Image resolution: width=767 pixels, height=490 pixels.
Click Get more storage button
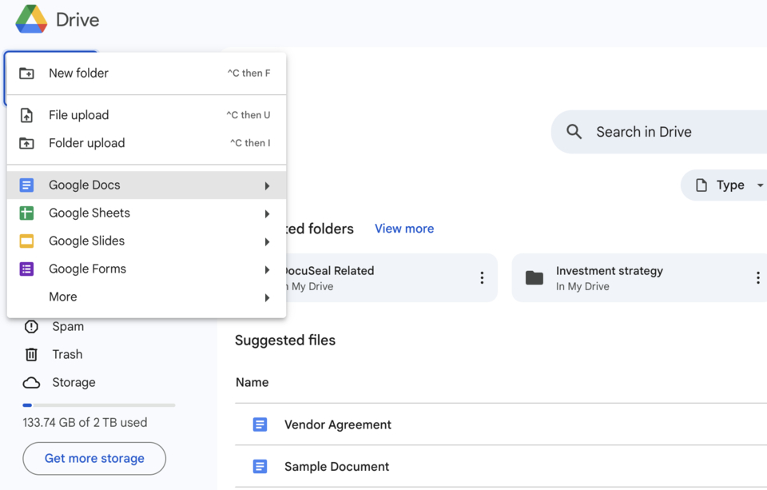click(x=94, y=459)
